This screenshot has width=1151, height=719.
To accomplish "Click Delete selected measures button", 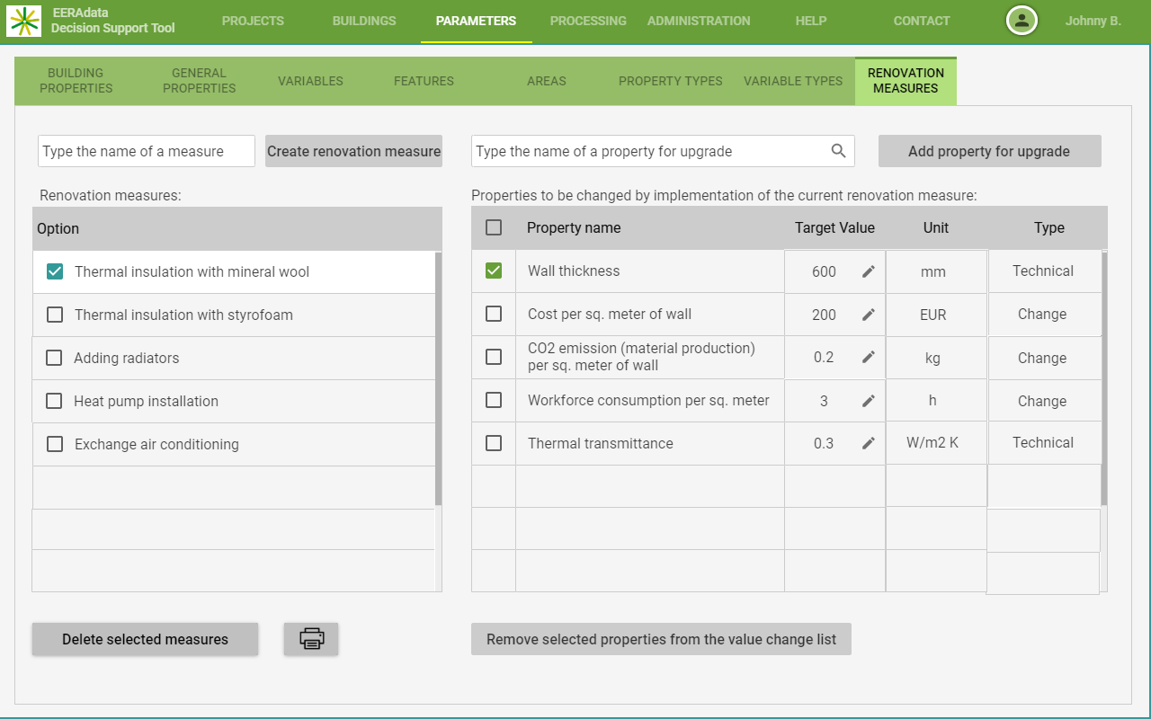I will [x=145, y=639].
